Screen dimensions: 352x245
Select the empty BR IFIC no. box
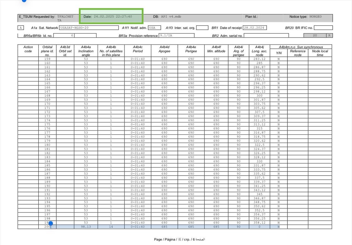click(323, 28)
